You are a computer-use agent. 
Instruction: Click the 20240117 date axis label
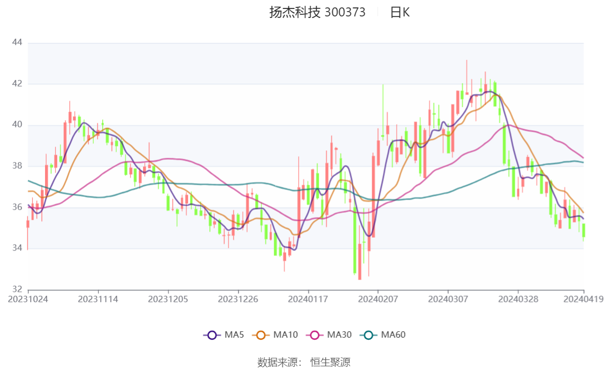(x=308, y=300)
